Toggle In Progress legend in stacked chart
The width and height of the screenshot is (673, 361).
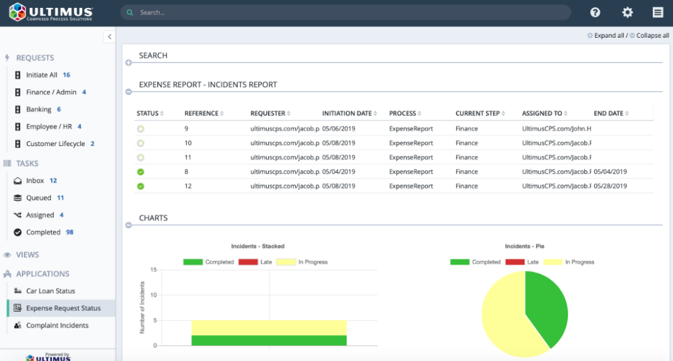[302, 262]
